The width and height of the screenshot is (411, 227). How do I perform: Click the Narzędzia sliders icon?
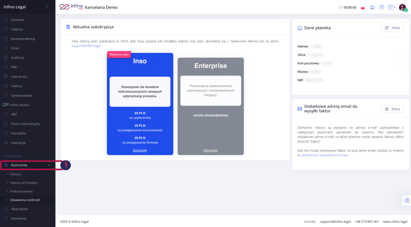(x=6, y=133)
